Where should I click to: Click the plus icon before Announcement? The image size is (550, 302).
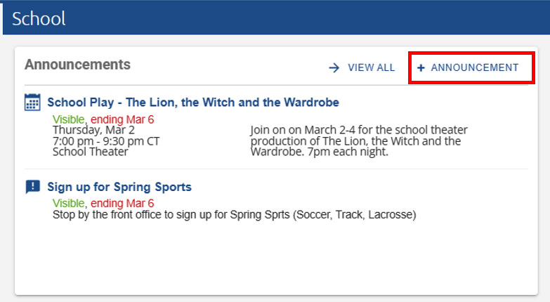(421, 68)
